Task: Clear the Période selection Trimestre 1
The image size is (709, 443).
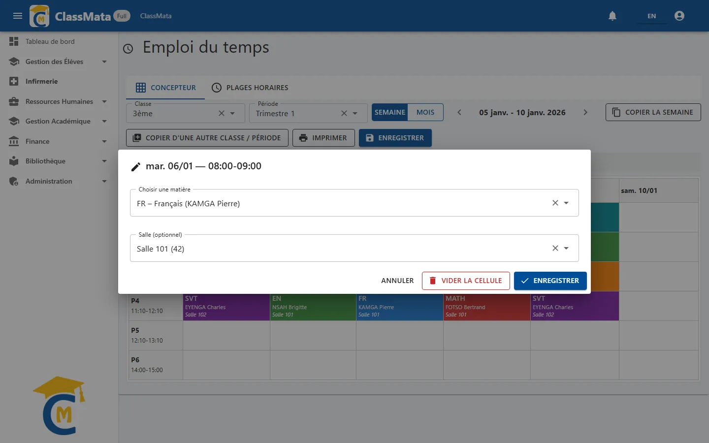Action: point(344,113)
